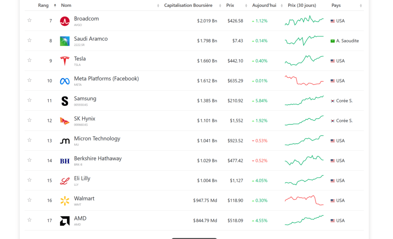The height and width of the screenshot is (239, 393).
Task: Click Tesla market cap $1.660 Bn
Action: pyautogui.click(x=207, y=61)
